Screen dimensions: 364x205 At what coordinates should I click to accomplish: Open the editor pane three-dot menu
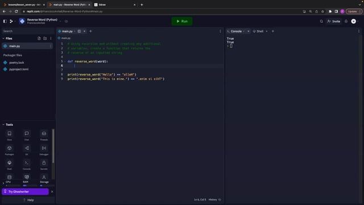coord(220,31)
